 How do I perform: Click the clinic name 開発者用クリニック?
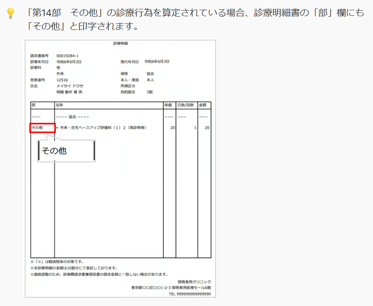coord(194,282)
